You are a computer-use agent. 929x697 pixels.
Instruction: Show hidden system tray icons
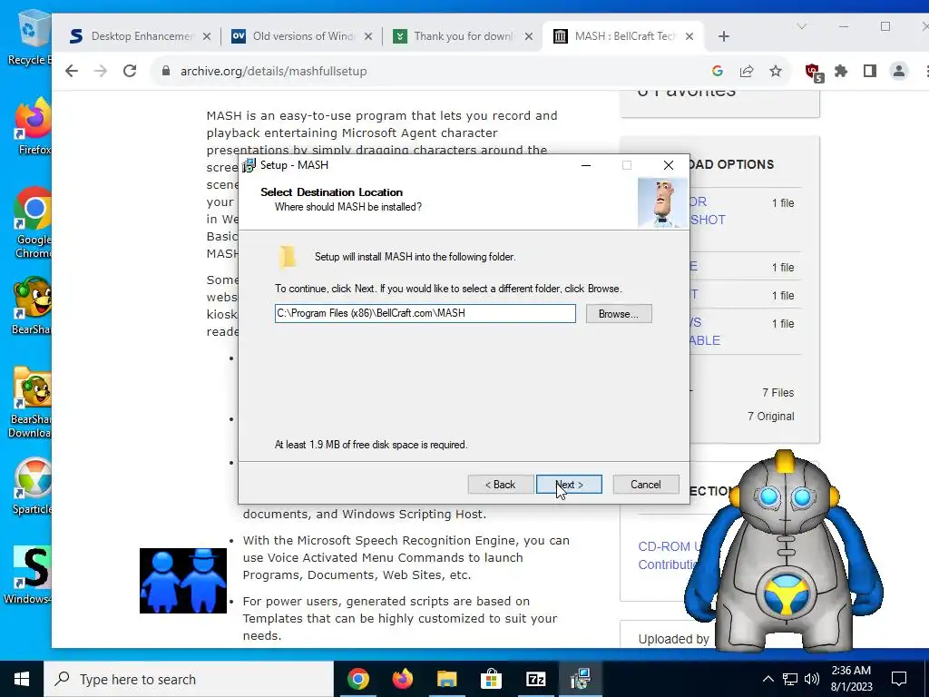pyautogui.click(x=768, y=679)
